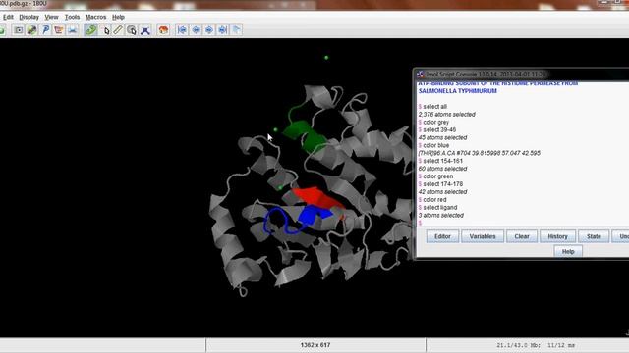Click the '60 atoms selected' console line
The image size is (629, 353).
click(x=442, y=169)
